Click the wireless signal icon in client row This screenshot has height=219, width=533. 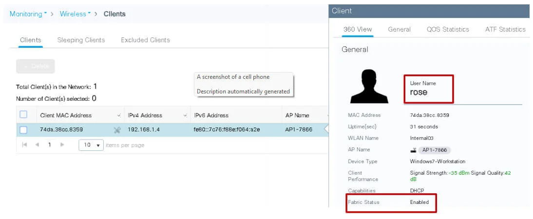[x=117, y=130]
